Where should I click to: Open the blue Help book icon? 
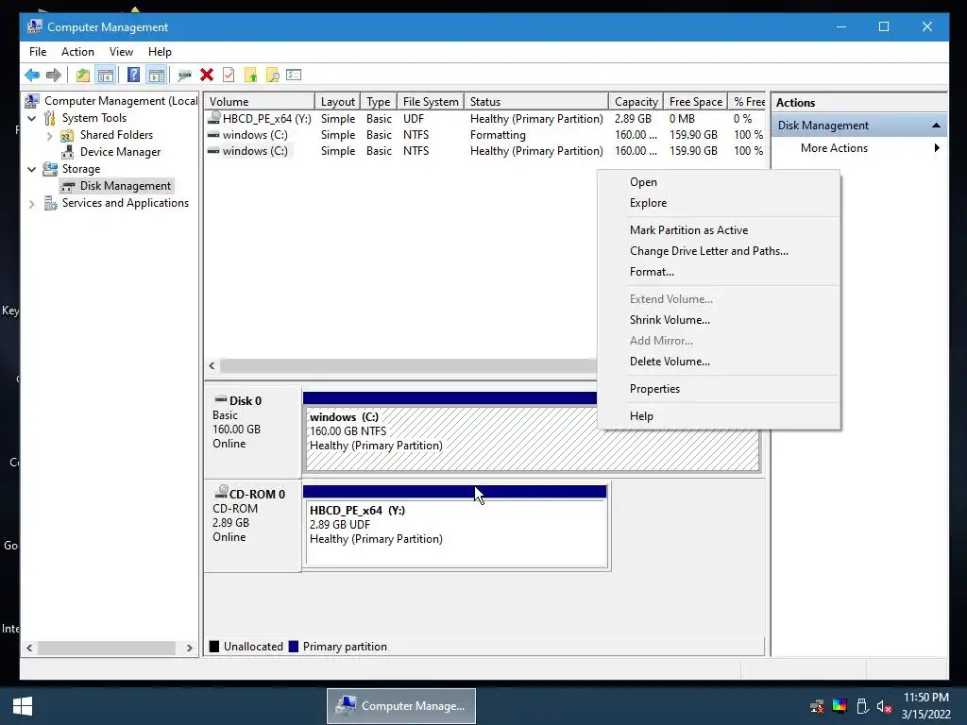coord(133,76)
